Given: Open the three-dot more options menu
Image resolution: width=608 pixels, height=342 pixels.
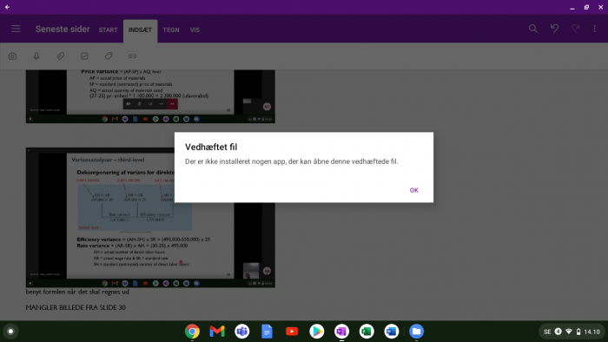Looking at the screenshot, I should [x=594, y=29].
